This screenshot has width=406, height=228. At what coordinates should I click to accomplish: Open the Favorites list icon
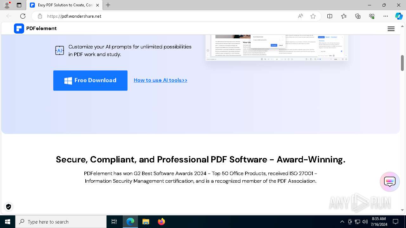click(x=344, y=16)
